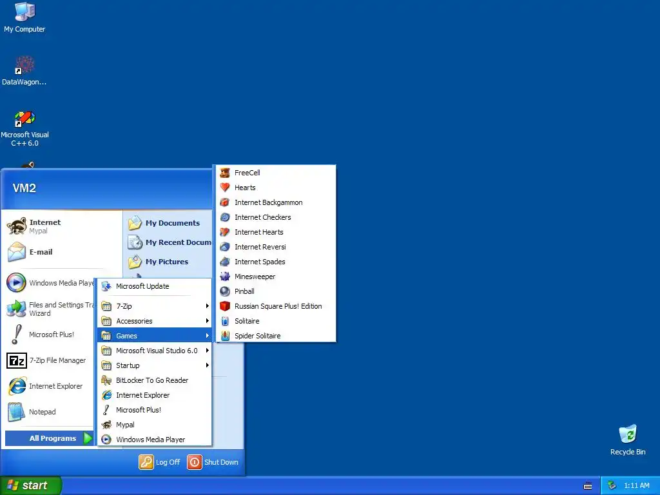Open the Startup program folder
The height and width of the screenshot is (495, 660).
(155, 365)
